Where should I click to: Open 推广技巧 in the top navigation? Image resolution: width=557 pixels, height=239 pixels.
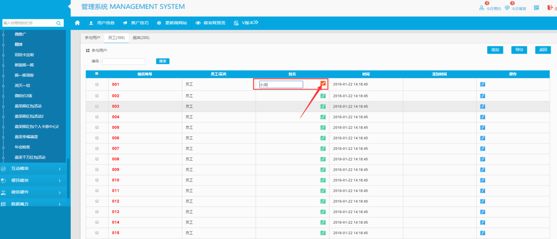tap(136, 23)
